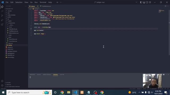Open the Selection menu

tap(19, 2)
